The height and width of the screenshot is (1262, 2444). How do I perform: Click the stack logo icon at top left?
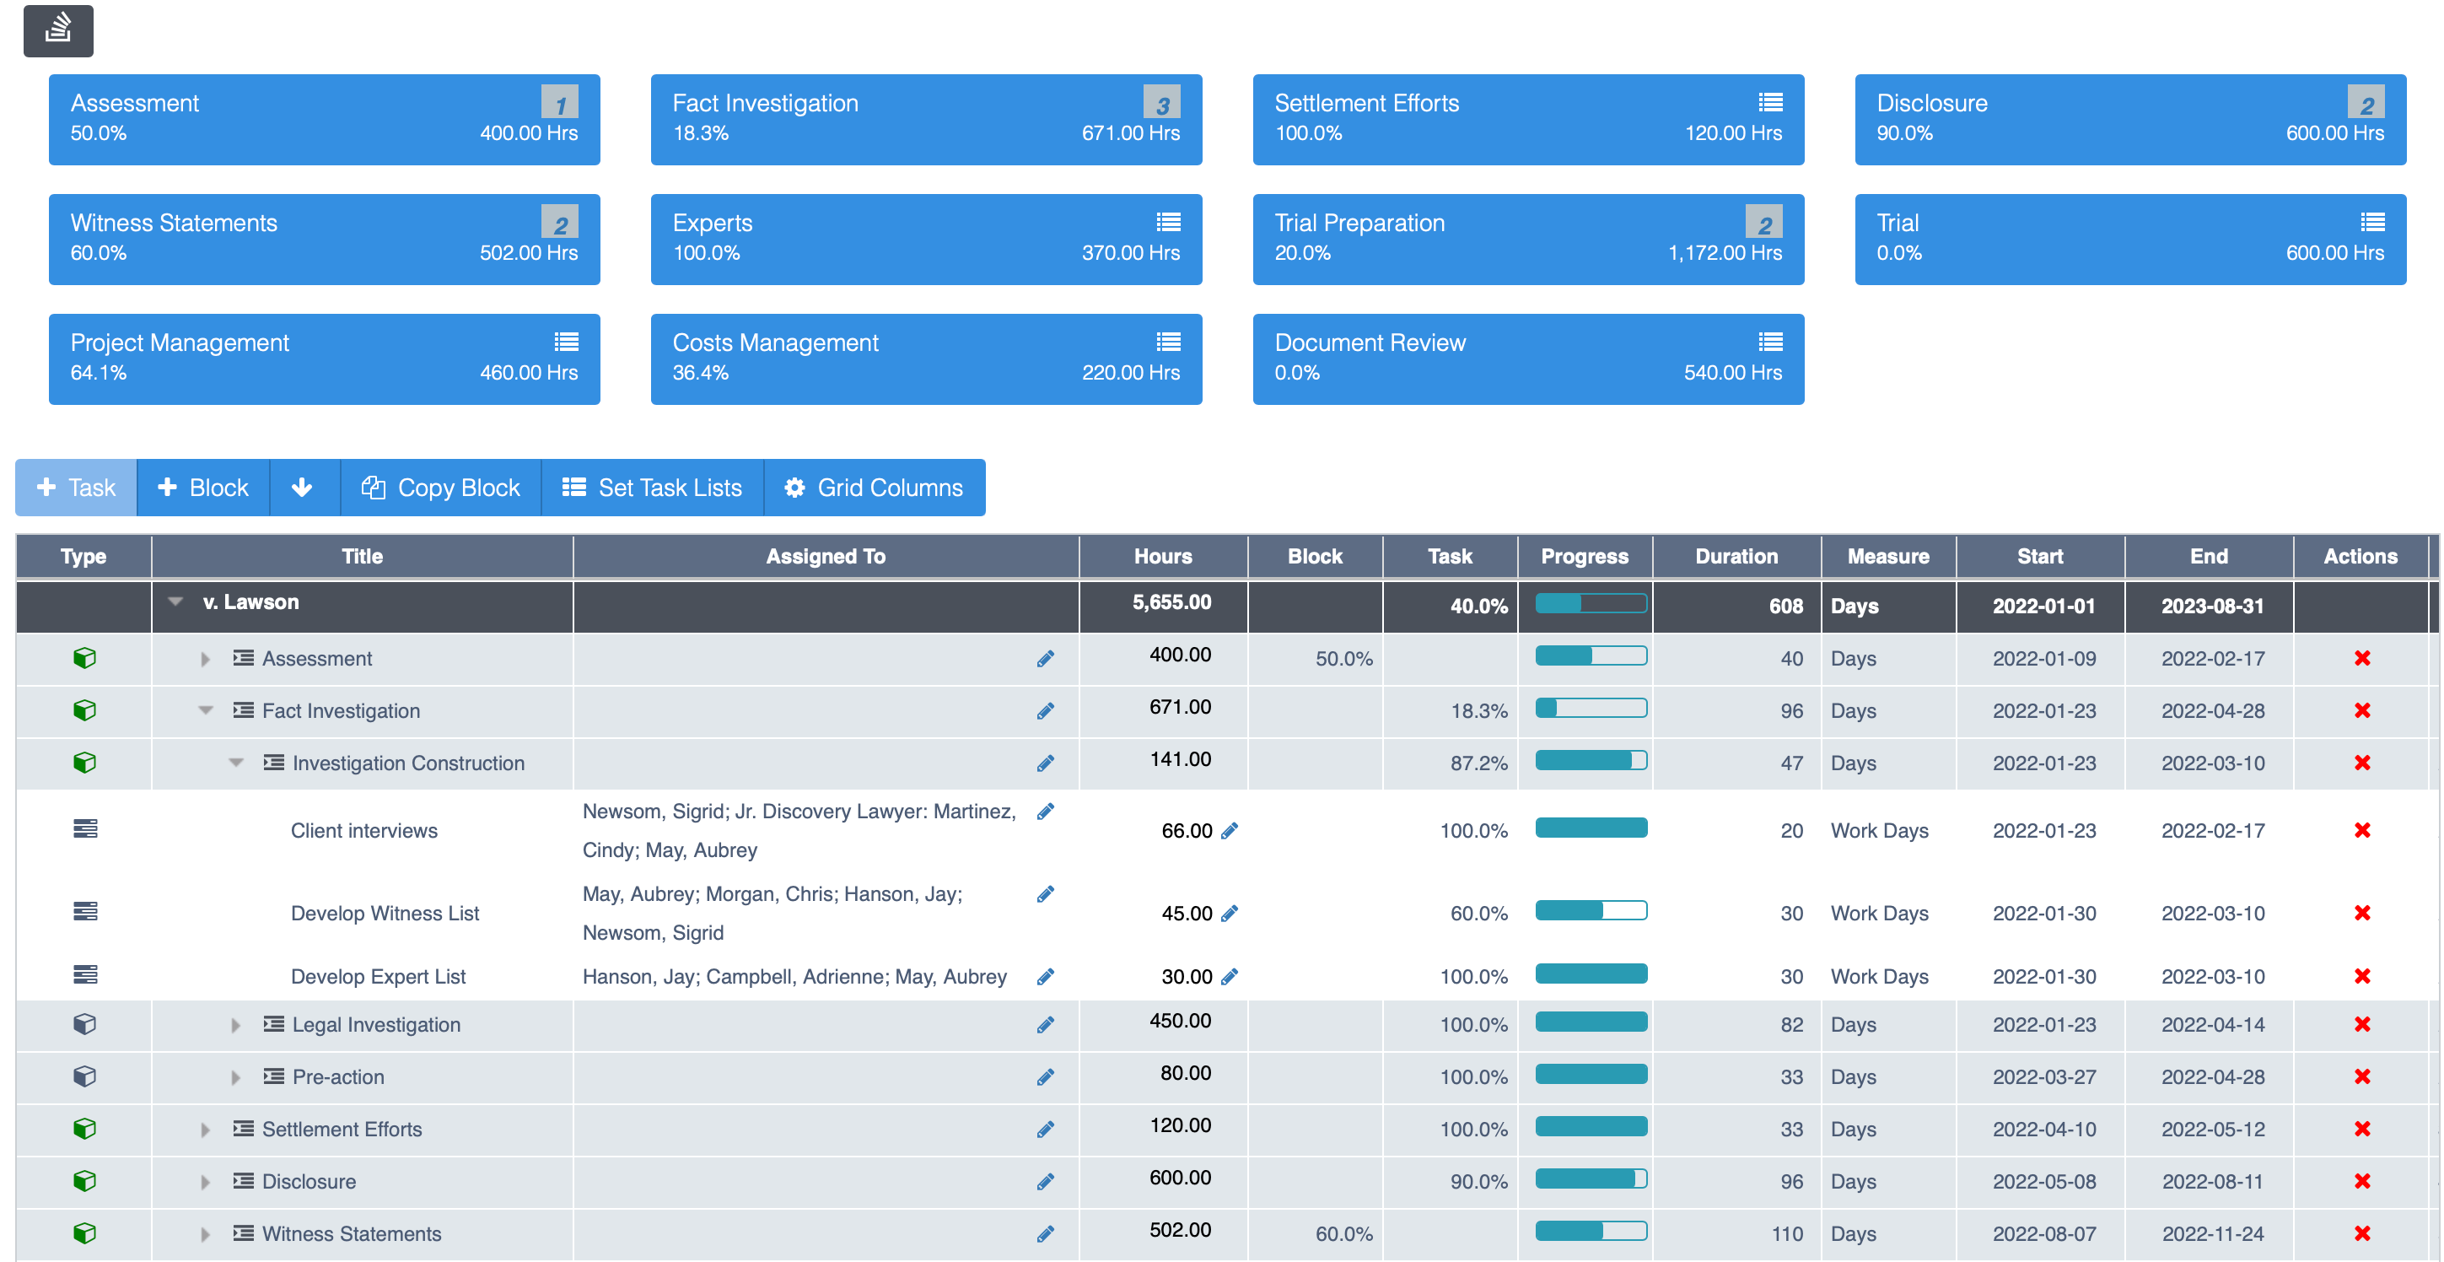click(58, 30)
